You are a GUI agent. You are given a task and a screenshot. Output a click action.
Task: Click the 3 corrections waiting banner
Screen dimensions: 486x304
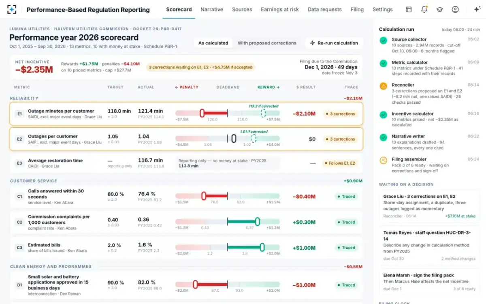(200, 67)
